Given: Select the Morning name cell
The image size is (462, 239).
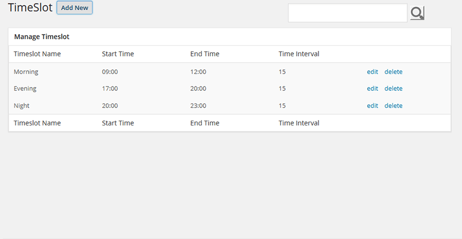Looking at the screenshot, I should (26, 72).
